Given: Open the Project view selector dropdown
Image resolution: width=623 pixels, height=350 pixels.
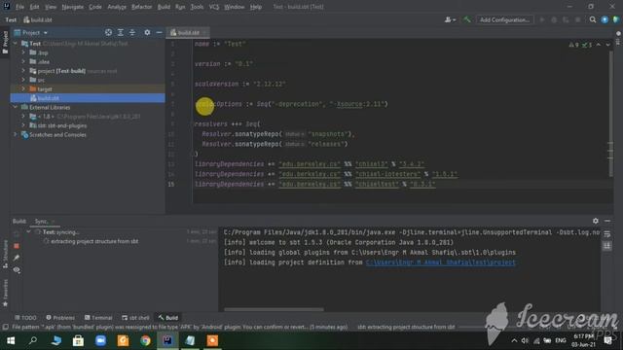Looking at the screenshot, I should coord(31,32).
